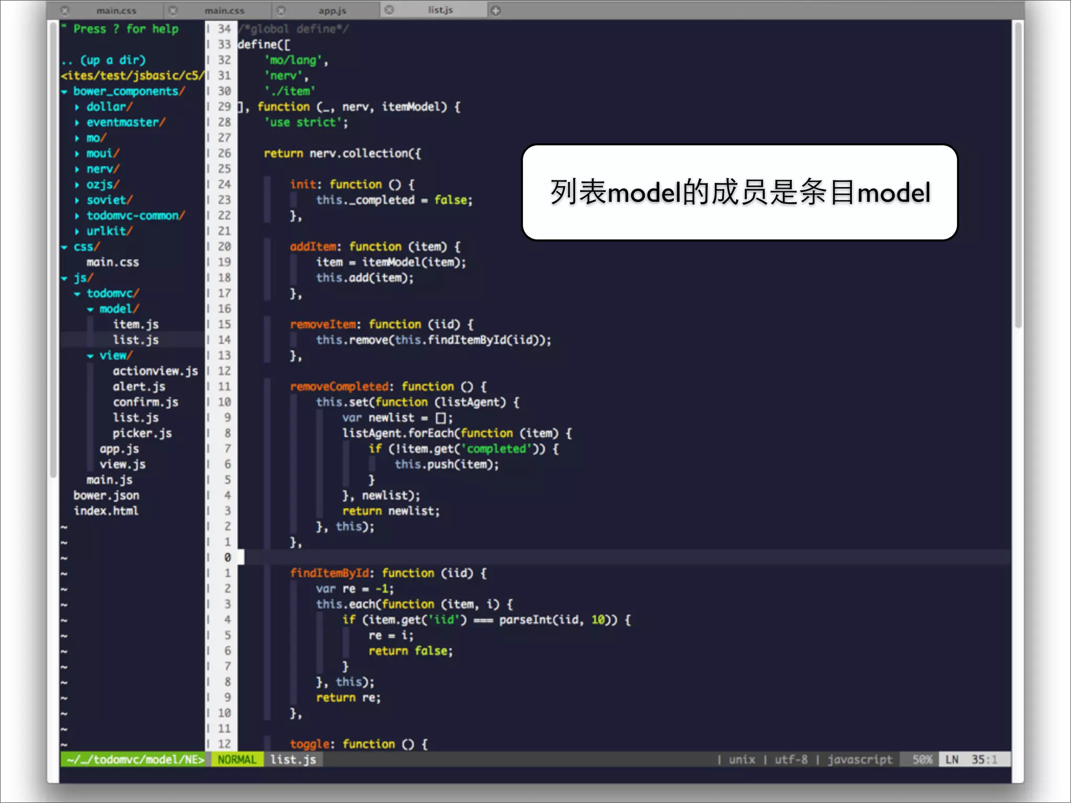Click the file tree's vertical scrollbar
This screenshot has width=1071, height=803.
click(x=52, y=249)
